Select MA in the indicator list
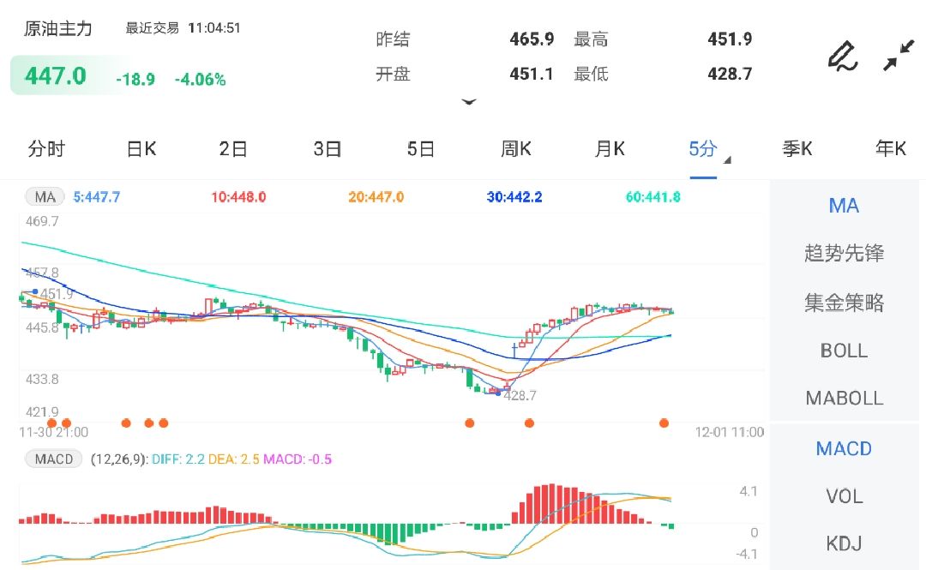Screen dimensions: 926x570 tap(844, 206)
